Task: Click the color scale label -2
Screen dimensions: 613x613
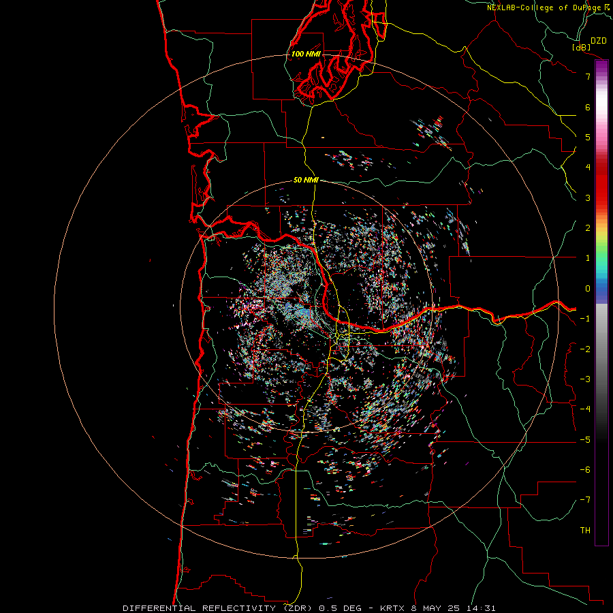Action: click(x=585, y=349)
